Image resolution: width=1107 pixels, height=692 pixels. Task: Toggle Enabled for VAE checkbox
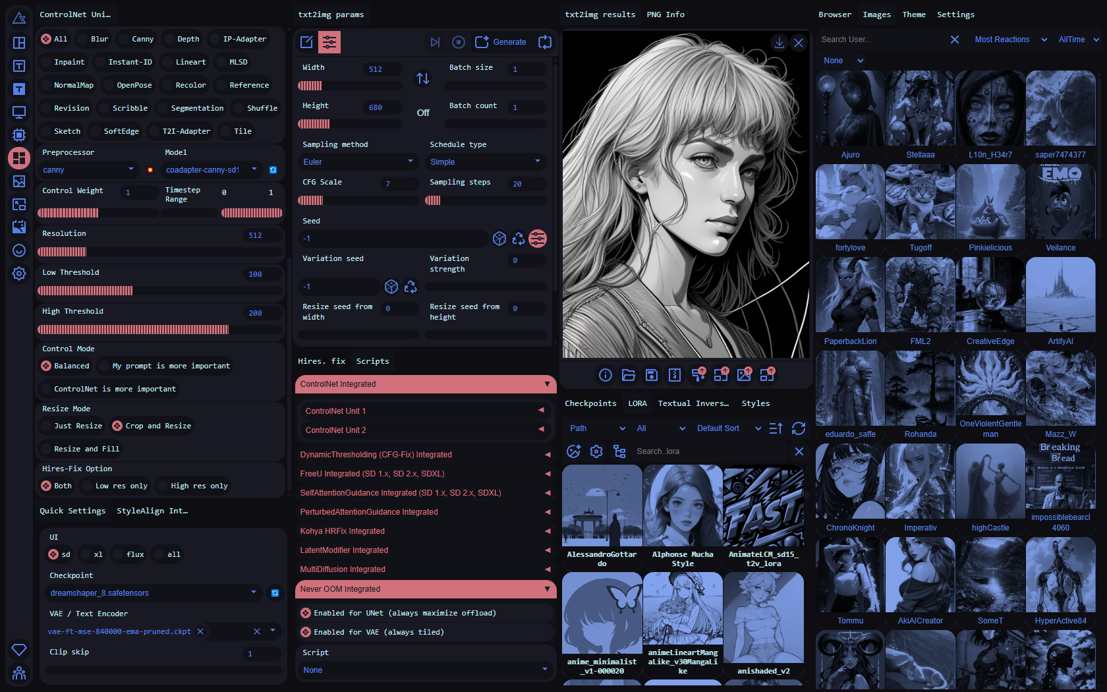(x=306, y=632)
